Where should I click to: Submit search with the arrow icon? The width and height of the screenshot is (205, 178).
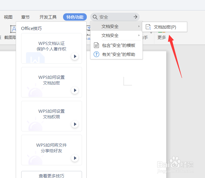tap(135, 17)
